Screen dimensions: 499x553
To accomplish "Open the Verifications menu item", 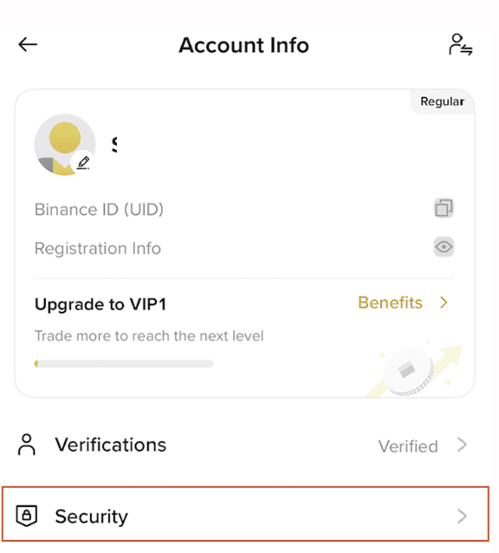I will pyautogui.click(x=243, y=445).
